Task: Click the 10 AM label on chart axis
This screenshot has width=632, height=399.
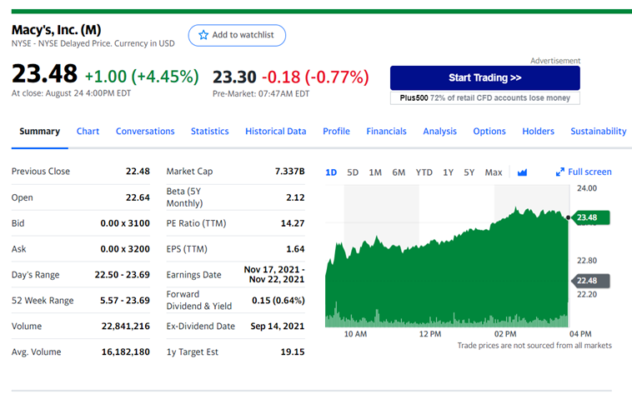Action: tap(355, 334)
